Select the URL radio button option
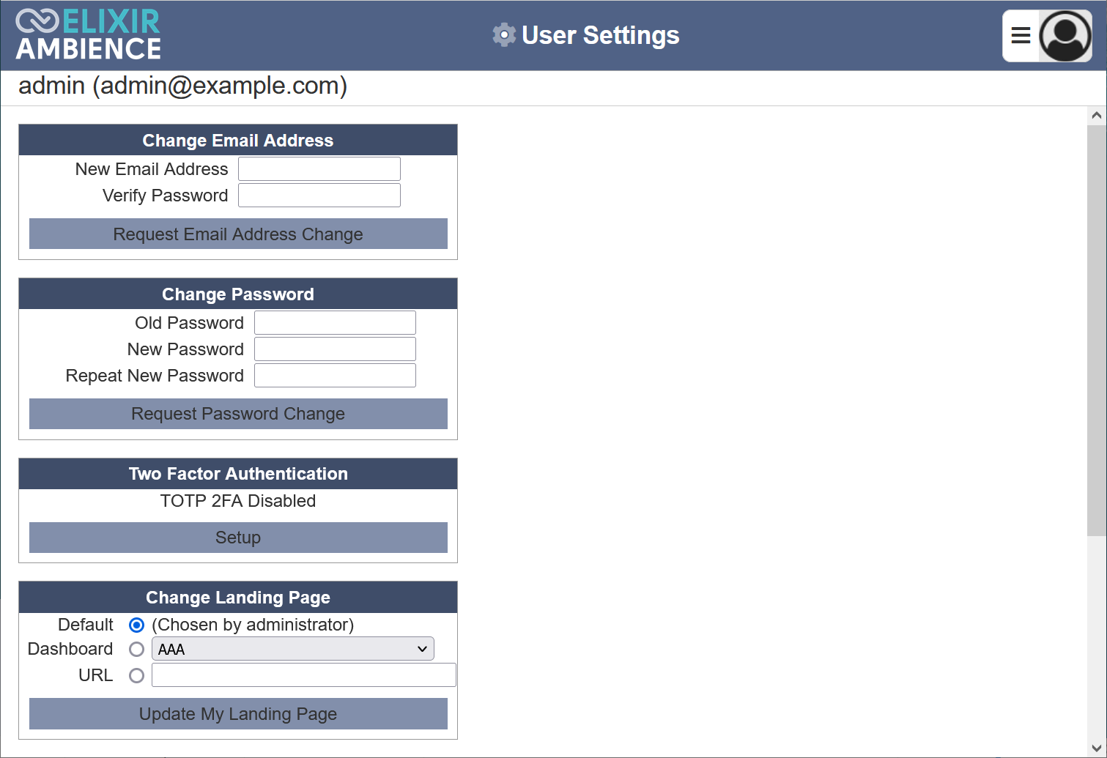The image size is (1107, 758). [136, 676]
